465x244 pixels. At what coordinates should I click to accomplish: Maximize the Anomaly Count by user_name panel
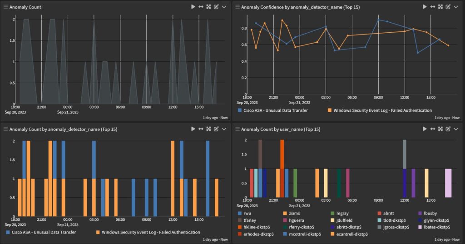click(440, 129)
